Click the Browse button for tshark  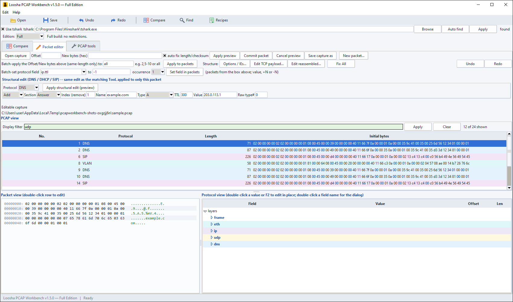(428, 29)
